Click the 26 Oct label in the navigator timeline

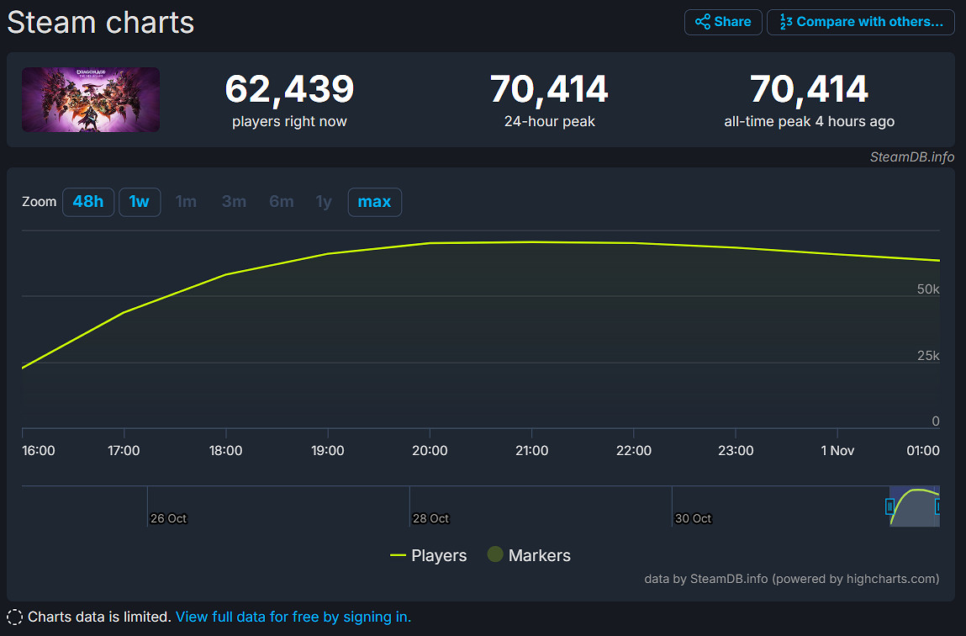point(168,518)
